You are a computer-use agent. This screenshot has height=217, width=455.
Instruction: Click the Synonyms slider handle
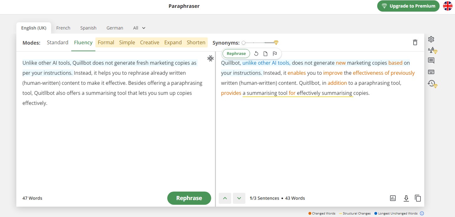click(x=244, y=43)
